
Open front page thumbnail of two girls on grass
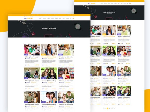pos(49,73)
